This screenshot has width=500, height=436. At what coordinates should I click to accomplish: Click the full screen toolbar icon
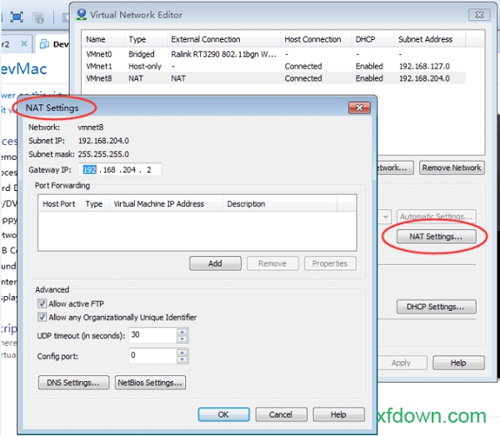(x=17, y=17)
